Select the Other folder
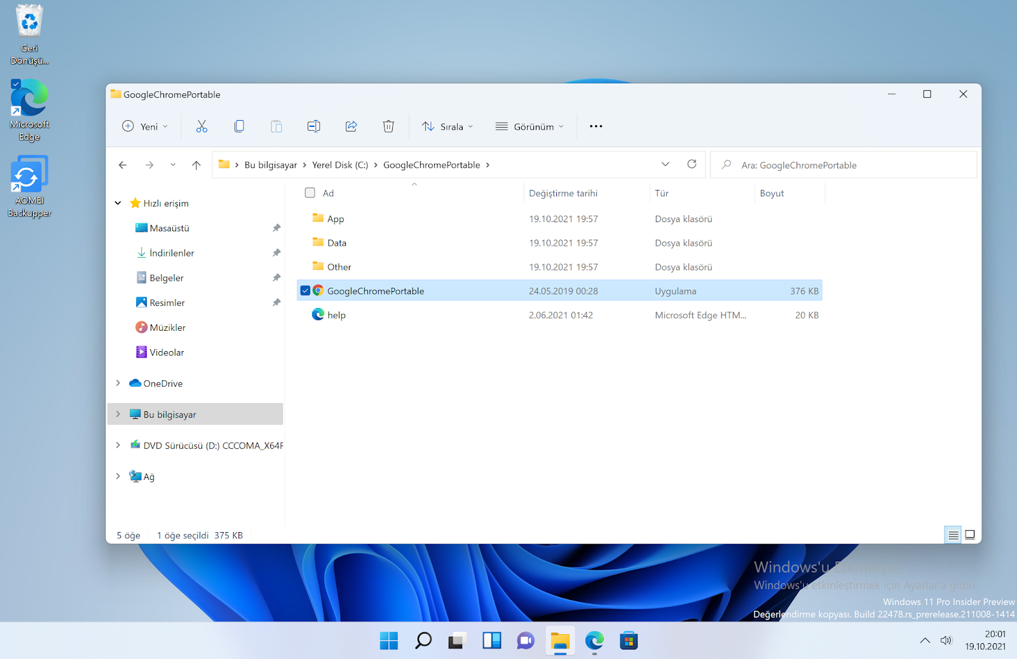The width and height of the screenshot is (1017, 659). click(559, 267)
